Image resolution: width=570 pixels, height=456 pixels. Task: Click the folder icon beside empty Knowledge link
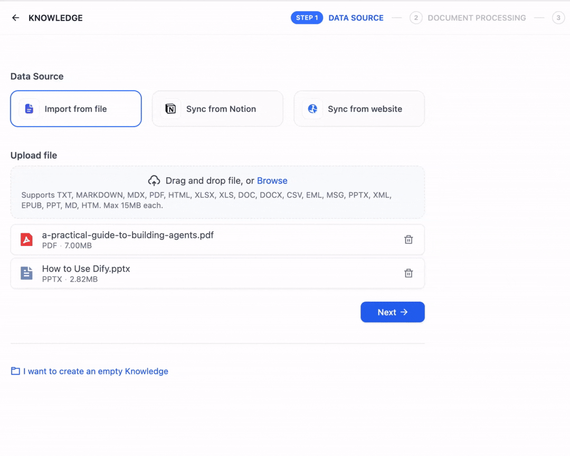[x=15, y=371]
